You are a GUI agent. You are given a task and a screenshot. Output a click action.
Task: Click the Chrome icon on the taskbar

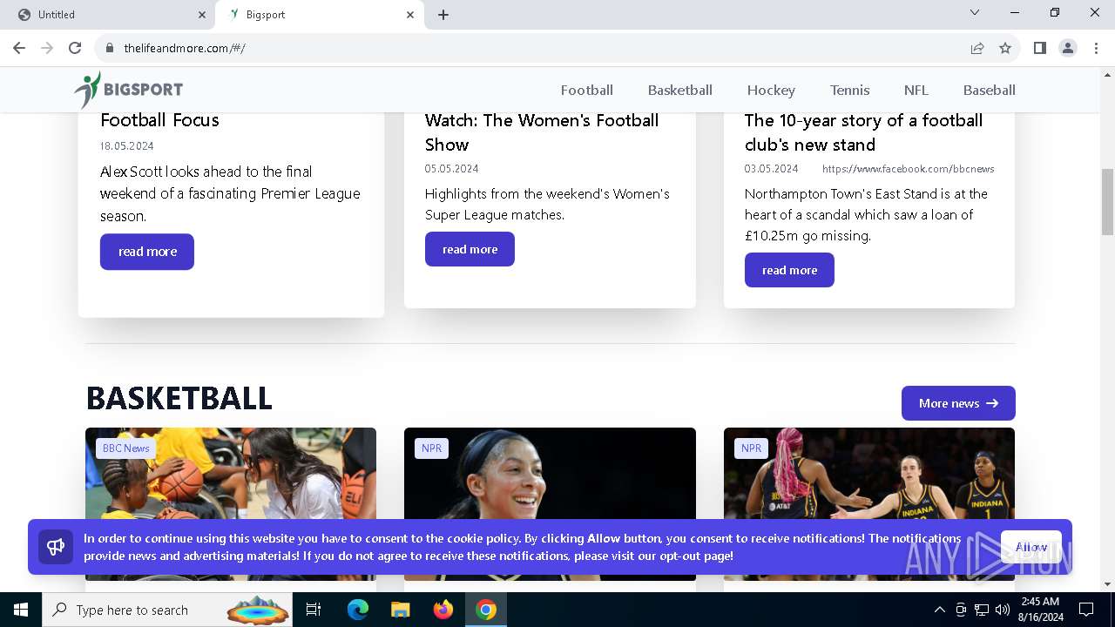[486, 610]
